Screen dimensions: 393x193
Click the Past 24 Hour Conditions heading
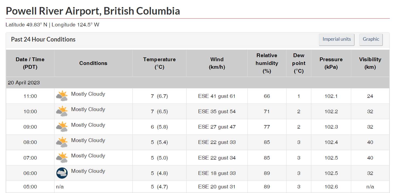point(43,39)
